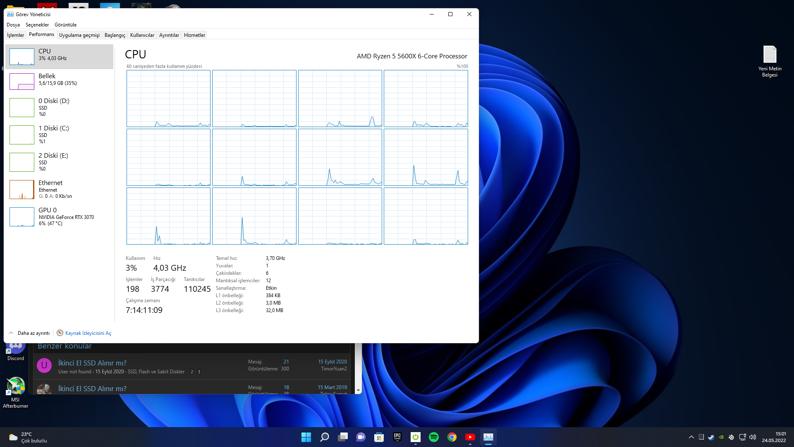794x447 pixels.
Task: Select the Bellek memory graph thumbnail
Action: coord(22,81)
